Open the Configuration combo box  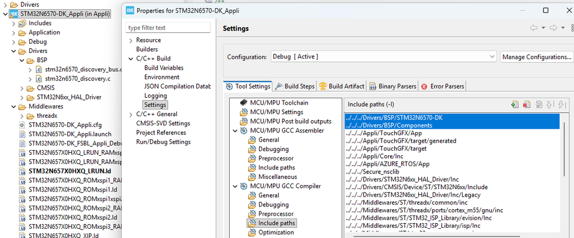pos(384,57)
